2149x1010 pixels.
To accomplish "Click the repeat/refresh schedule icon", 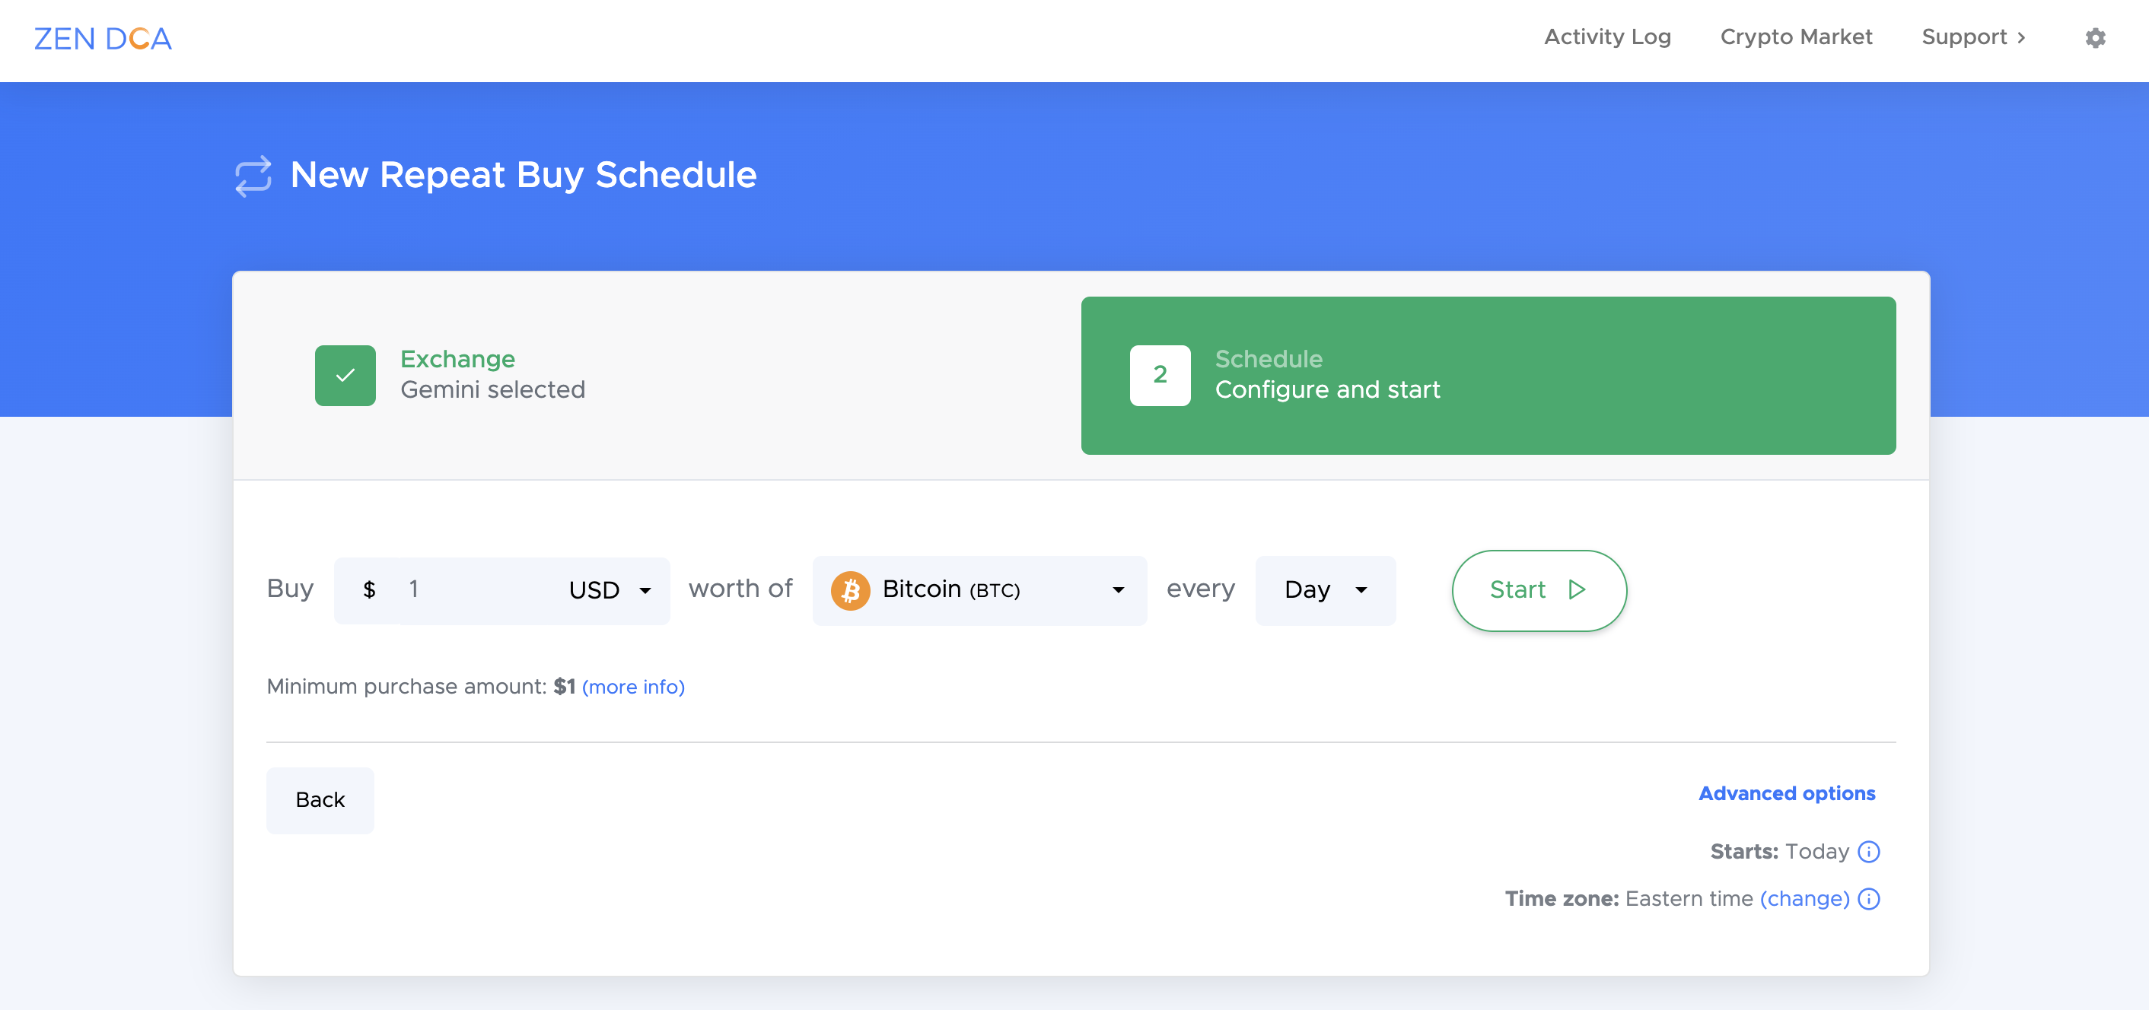I will coord(252,176).
